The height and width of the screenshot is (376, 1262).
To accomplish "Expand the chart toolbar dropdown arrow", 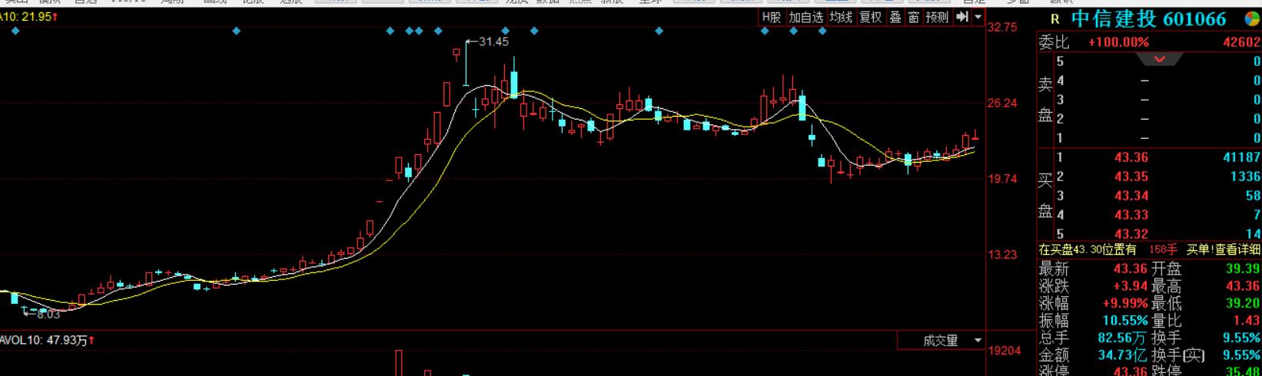I will [978, 17].
